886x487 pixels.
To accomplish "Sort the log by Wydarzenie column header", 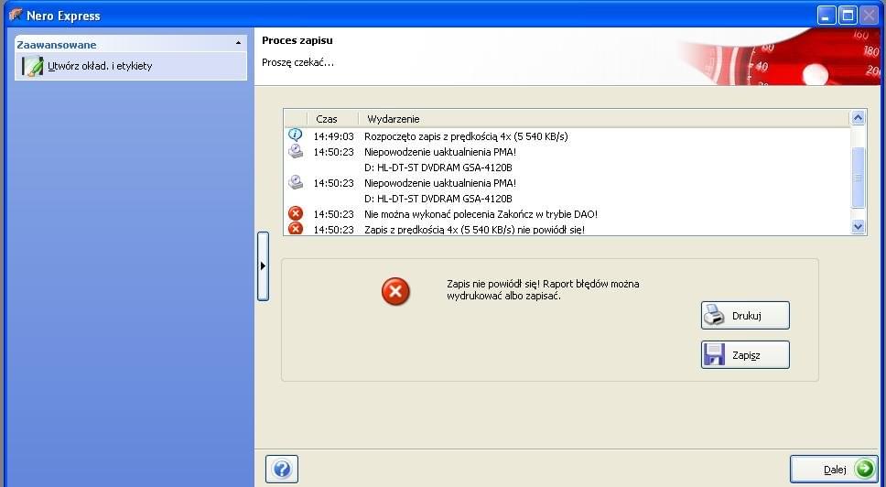I will 603,119.
